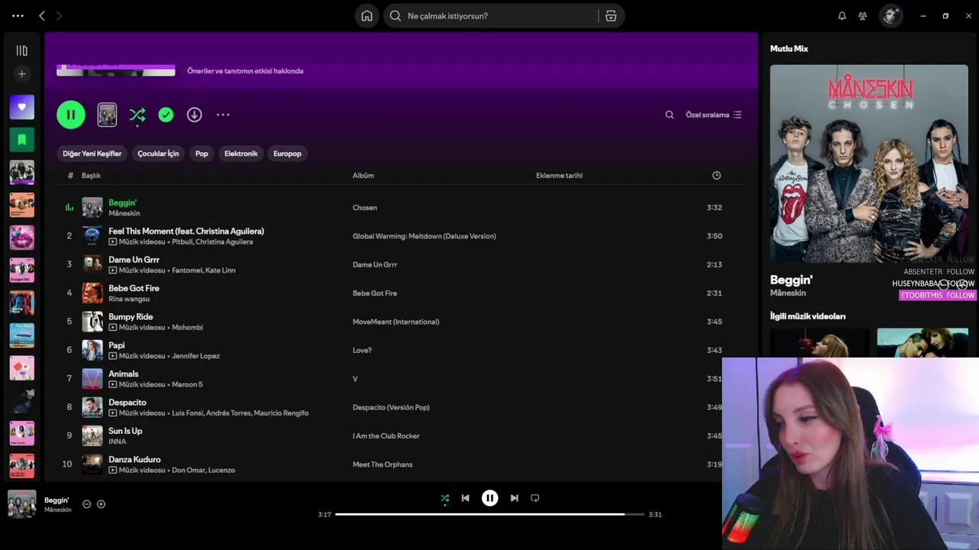
Task: Open artist link 'Jennifer Lopez'
Action: point(196,356)
